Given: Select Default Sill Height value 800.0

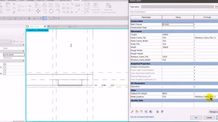Looking at the screenshot, I should (178, 94).
